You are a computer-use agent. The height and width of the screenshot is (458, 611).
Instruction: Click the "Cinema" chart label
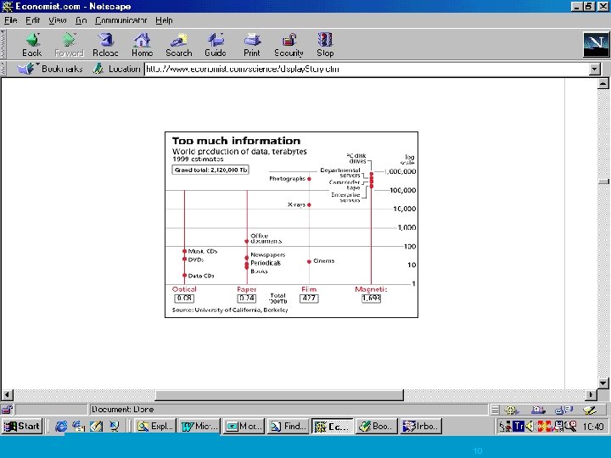324,261
